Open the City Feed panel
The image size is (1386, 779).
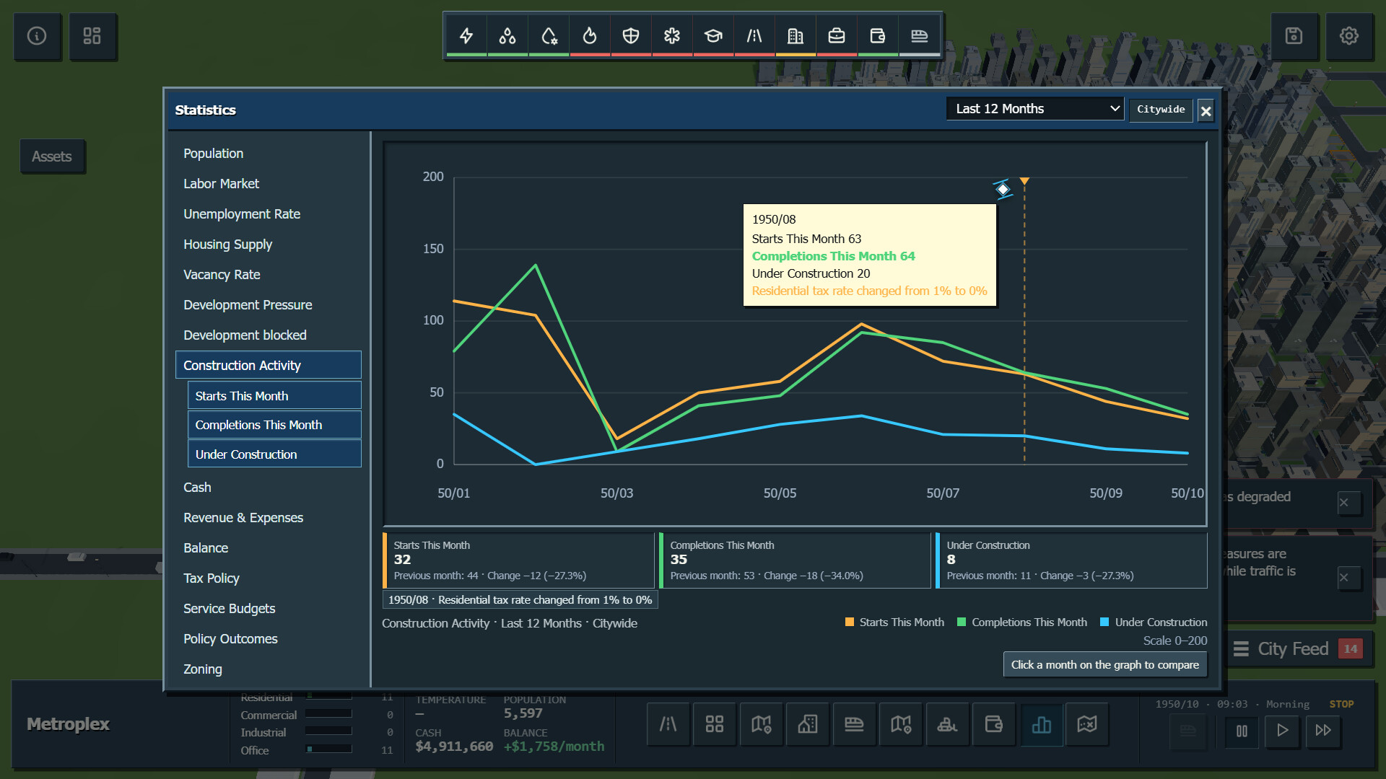pos(1298,649)
